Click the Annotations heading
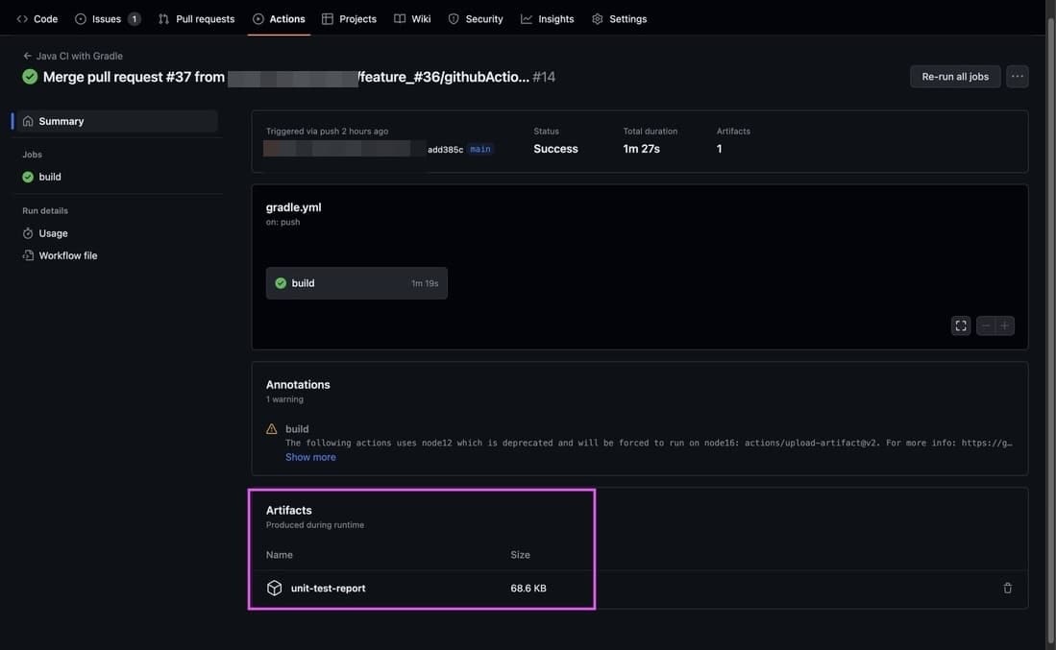The width and height of the screenshot is (1056, 650). (x=298, y=385)
